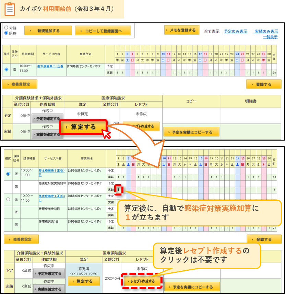Open the 予定のみ表示 link

(x=236, y=31)
